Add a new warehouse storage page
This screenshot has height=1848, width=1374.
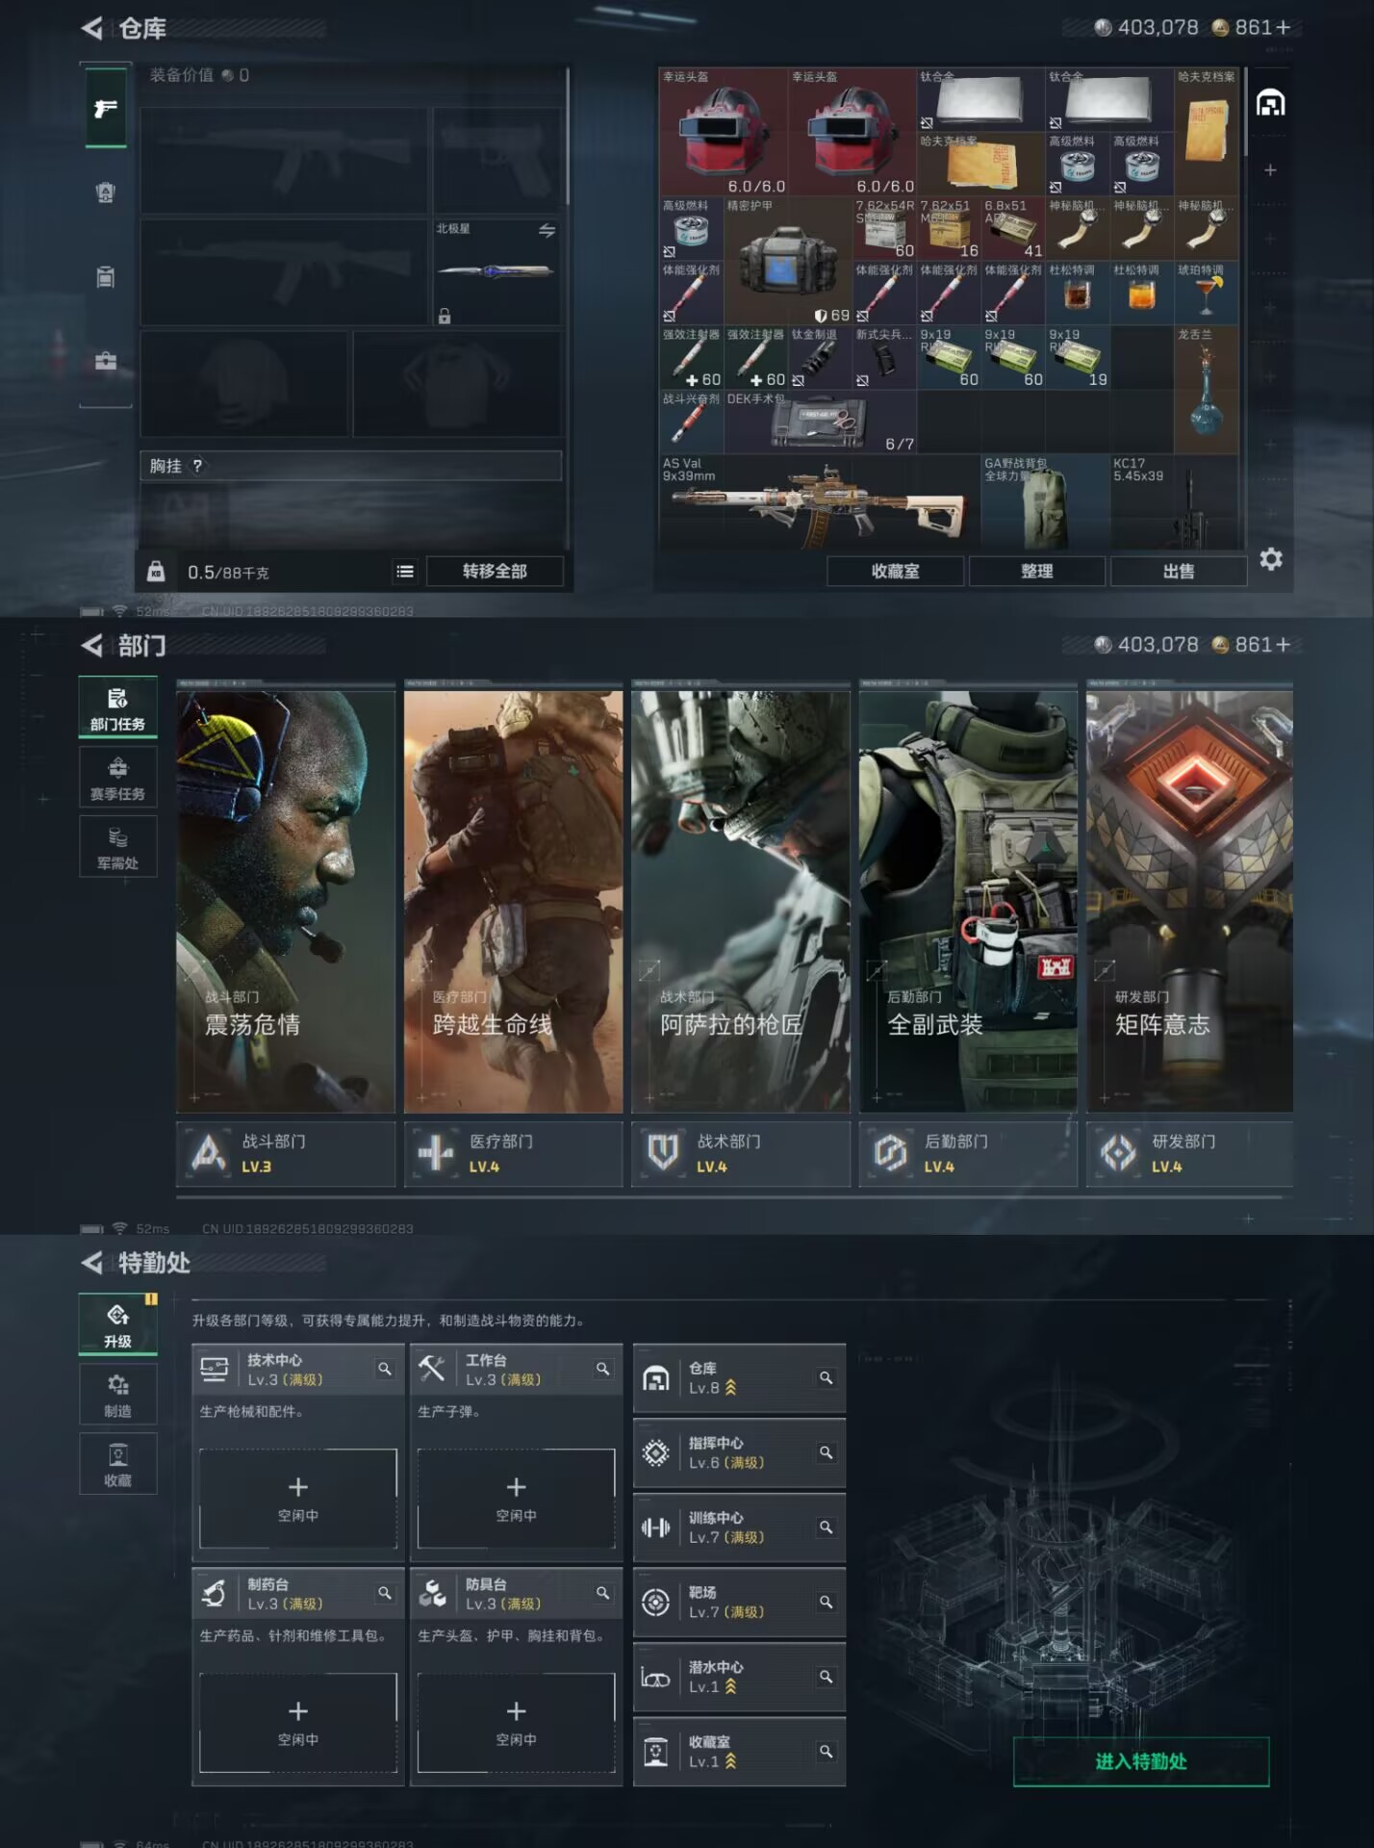pyautogui.click(x=1270, y=170)
